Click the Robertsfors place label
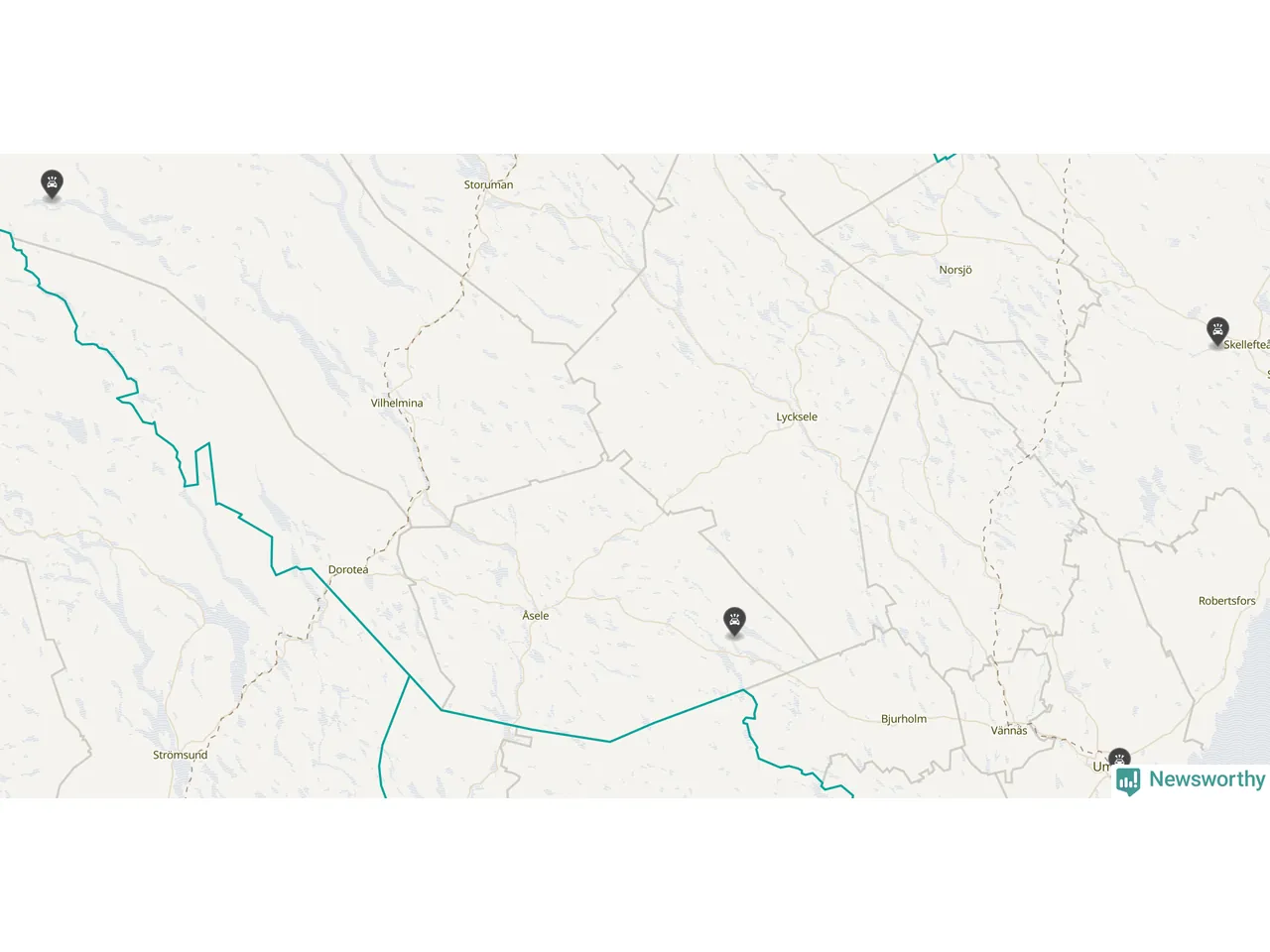 pos(1227,601)
